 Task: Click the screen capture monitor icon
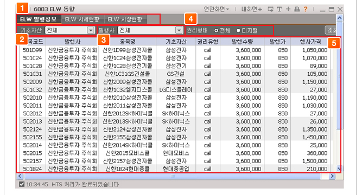click(270, 9)
